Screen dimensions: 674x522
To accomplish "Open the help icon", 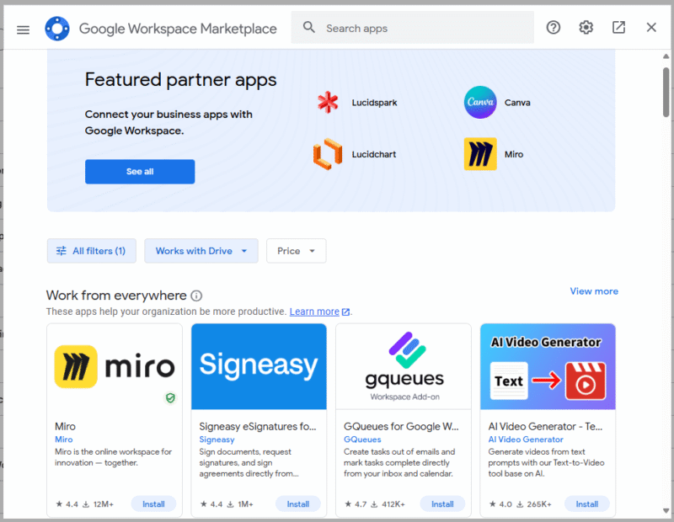I will 553,27.
